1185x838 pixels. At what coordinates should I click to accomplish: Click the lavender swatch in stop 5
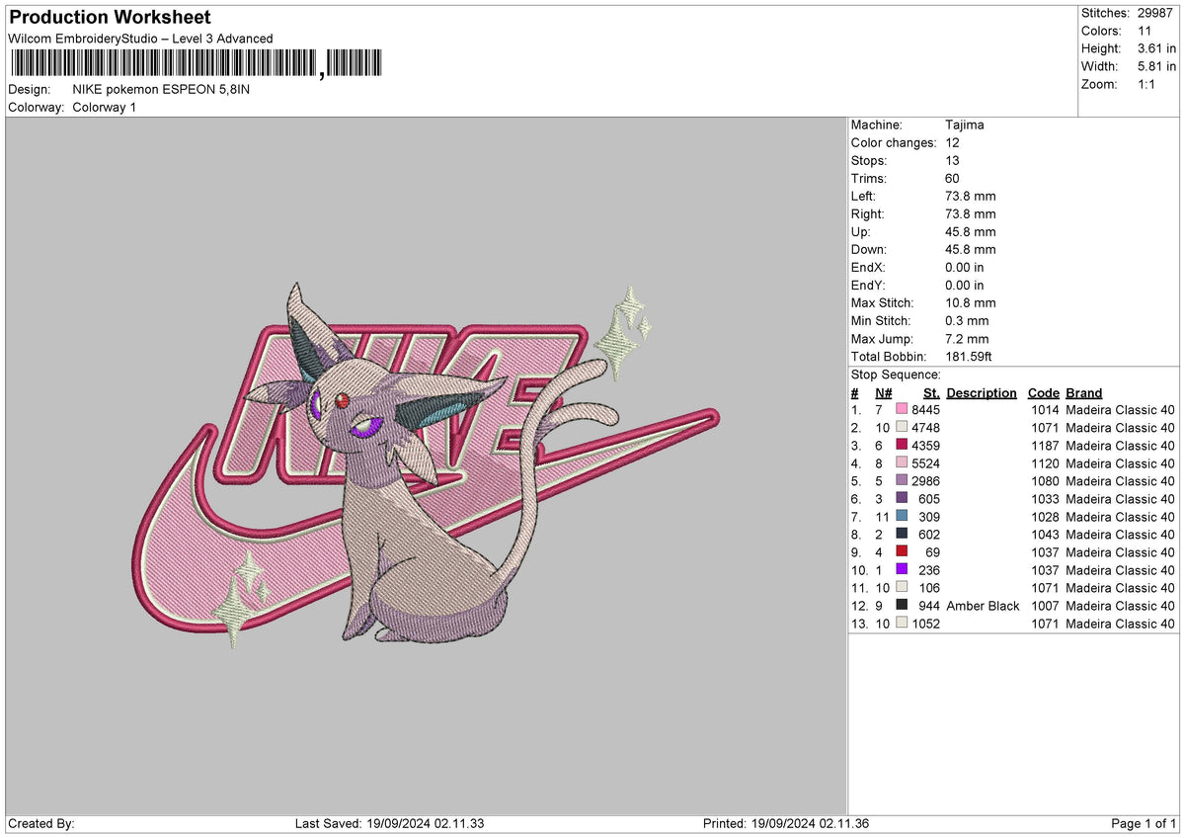[902, 480]
